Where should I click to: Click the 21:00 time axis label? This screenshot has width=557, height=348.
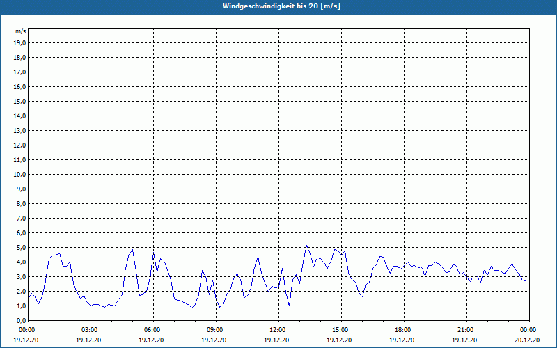tap(466, 330)
